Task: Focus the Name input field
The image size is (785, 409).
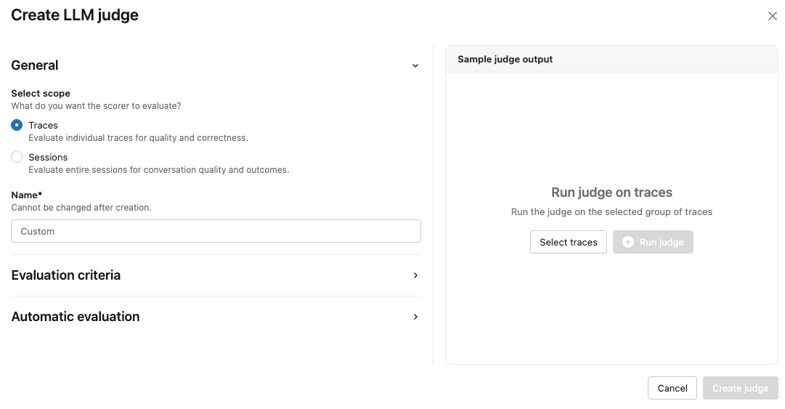Action: 216,231
